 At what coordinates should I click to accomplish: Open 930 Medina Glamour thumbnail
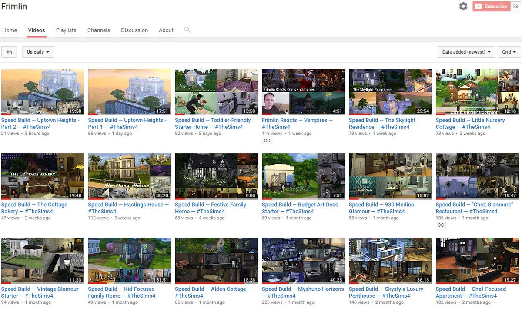click(x=390, y=176)
